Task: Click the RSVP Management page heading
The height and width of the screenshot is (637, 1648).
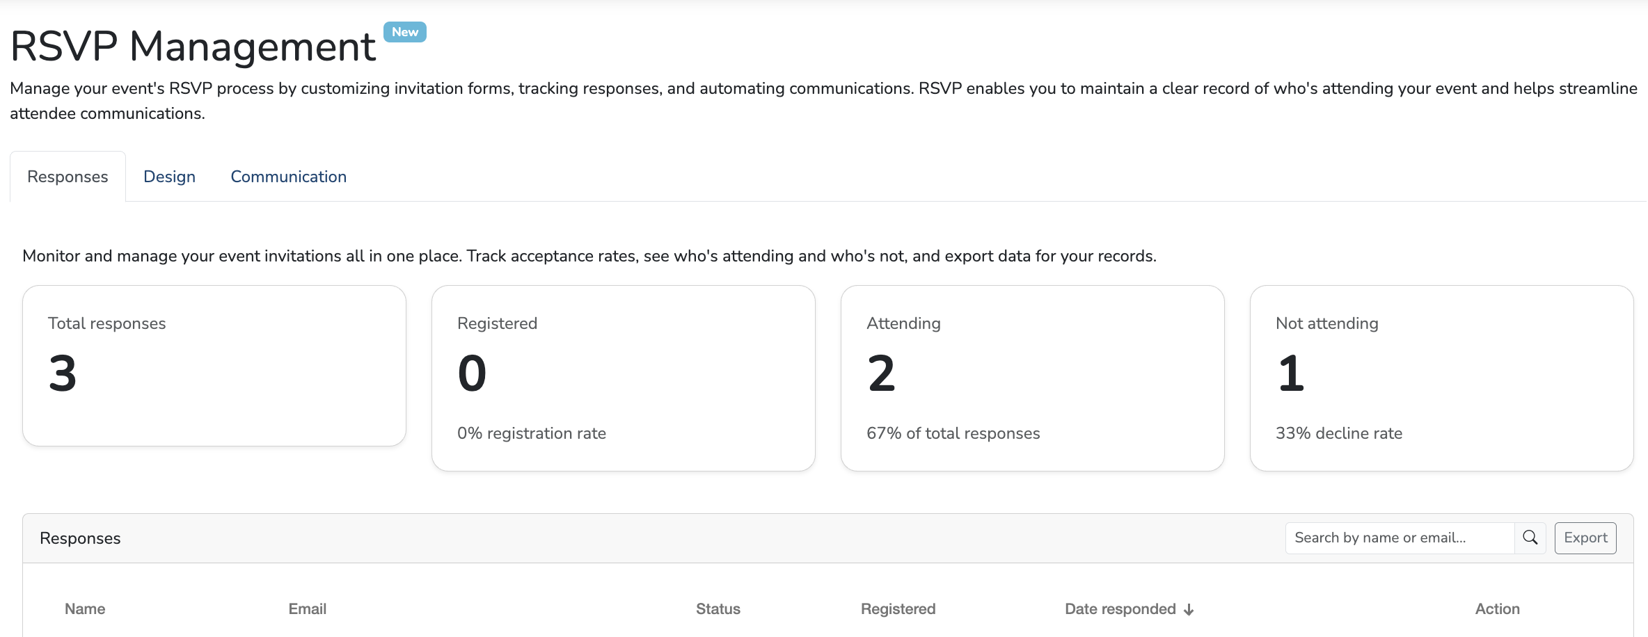Action: tap(193, 47)
